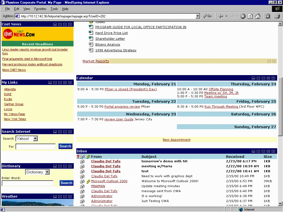Viewport: 283px width, 212px height.
Task: Open the Portal progress review appointment
Action: click(122, 107)
